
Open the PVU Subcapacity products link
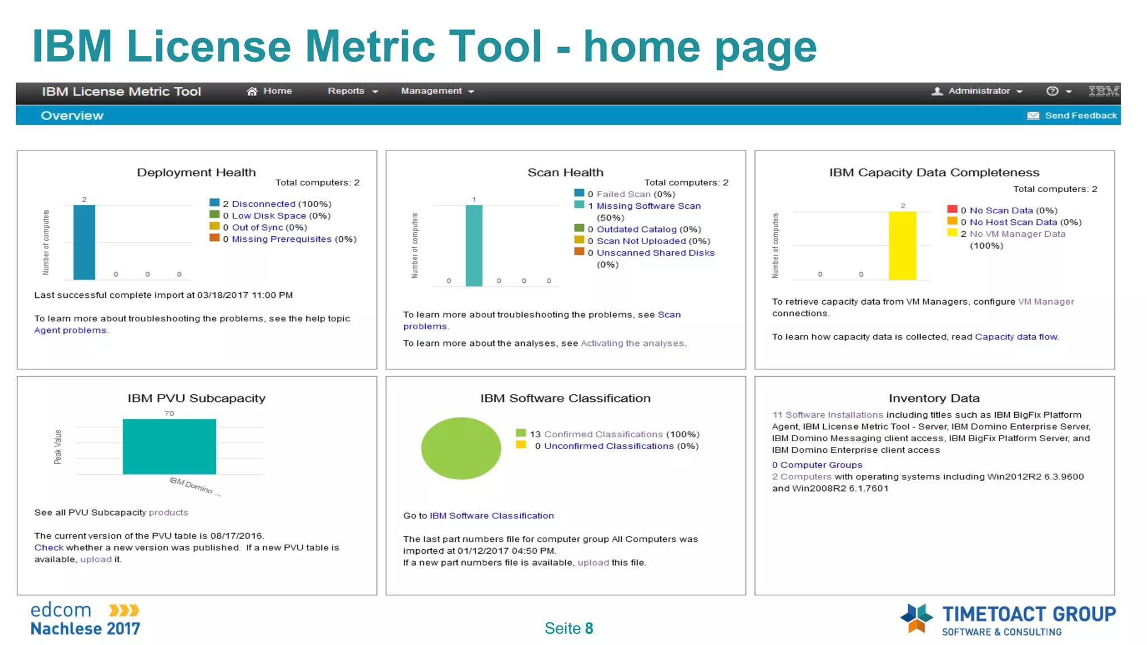(168, 513)
